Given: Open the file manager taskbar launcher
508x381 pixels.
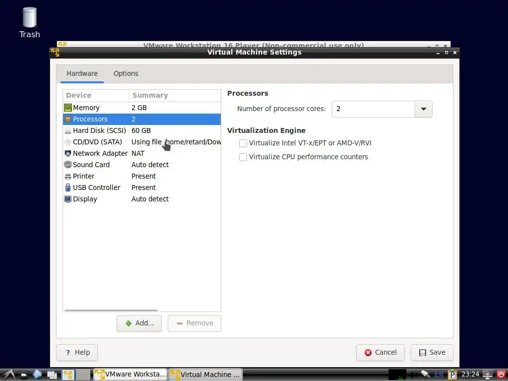Looking at the screenshot, I should [x=24, y=375].
